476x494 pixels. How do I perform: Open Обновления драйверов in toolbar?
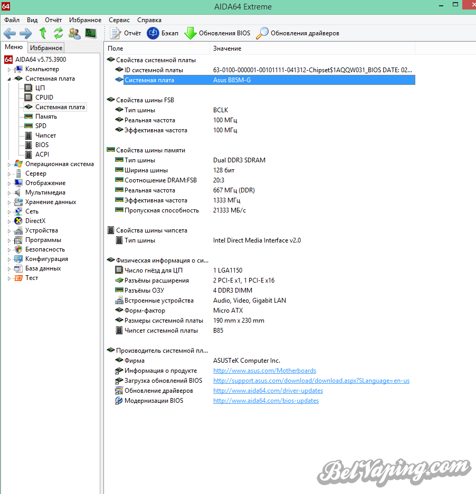pyautogui.click(x=298, y=33)
